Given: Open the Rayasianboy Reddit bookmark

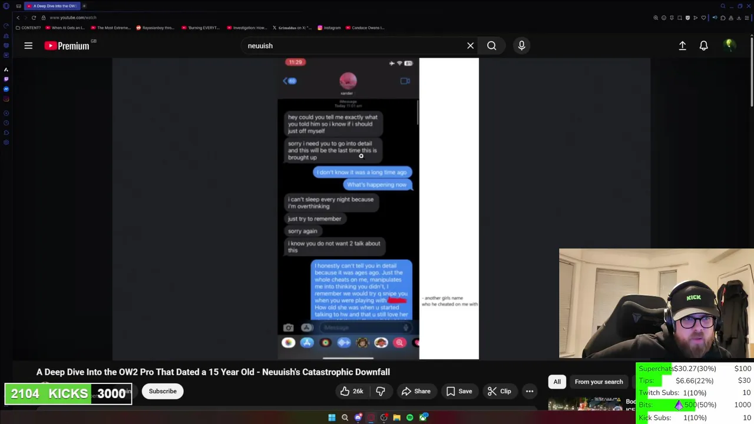Looking at the screenshot, I should [156, 28].
